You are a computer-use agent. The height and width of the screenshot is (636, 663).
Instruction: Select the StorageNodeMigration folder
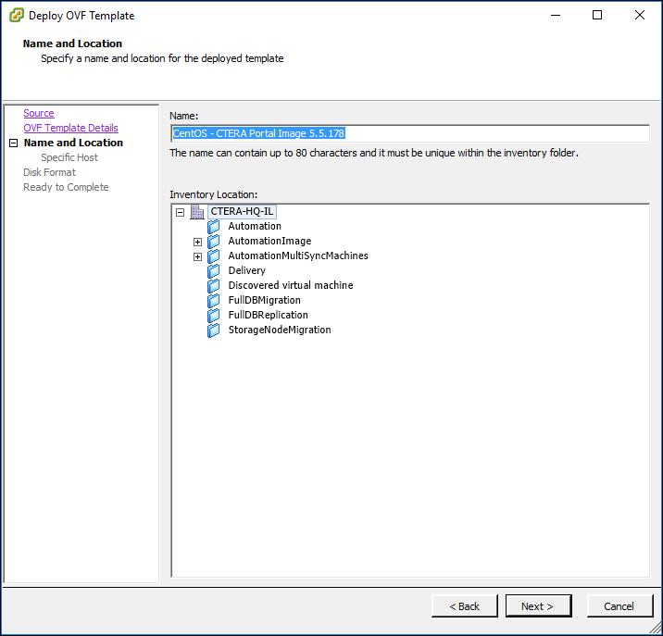[x=280, y=330]
